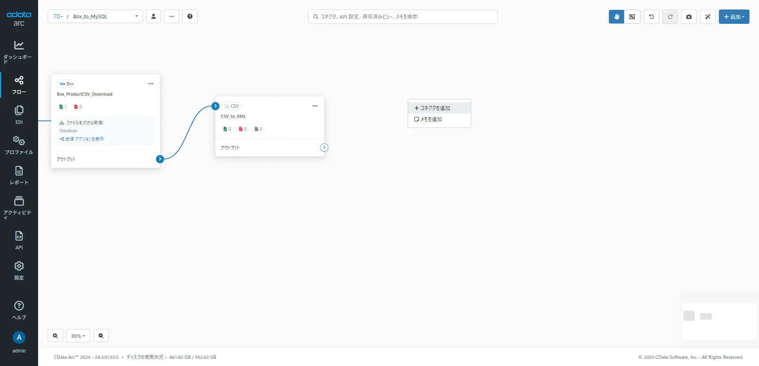Click the zoom magnifier button left of 86%
Screen dimensions: 759x366
(55, 336)
